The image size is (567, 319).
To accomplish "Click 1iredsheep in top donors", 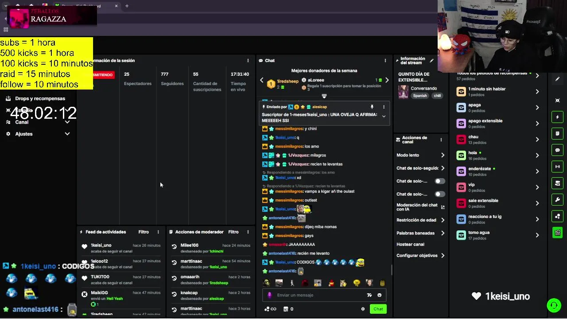I will [x=287, y=82].
